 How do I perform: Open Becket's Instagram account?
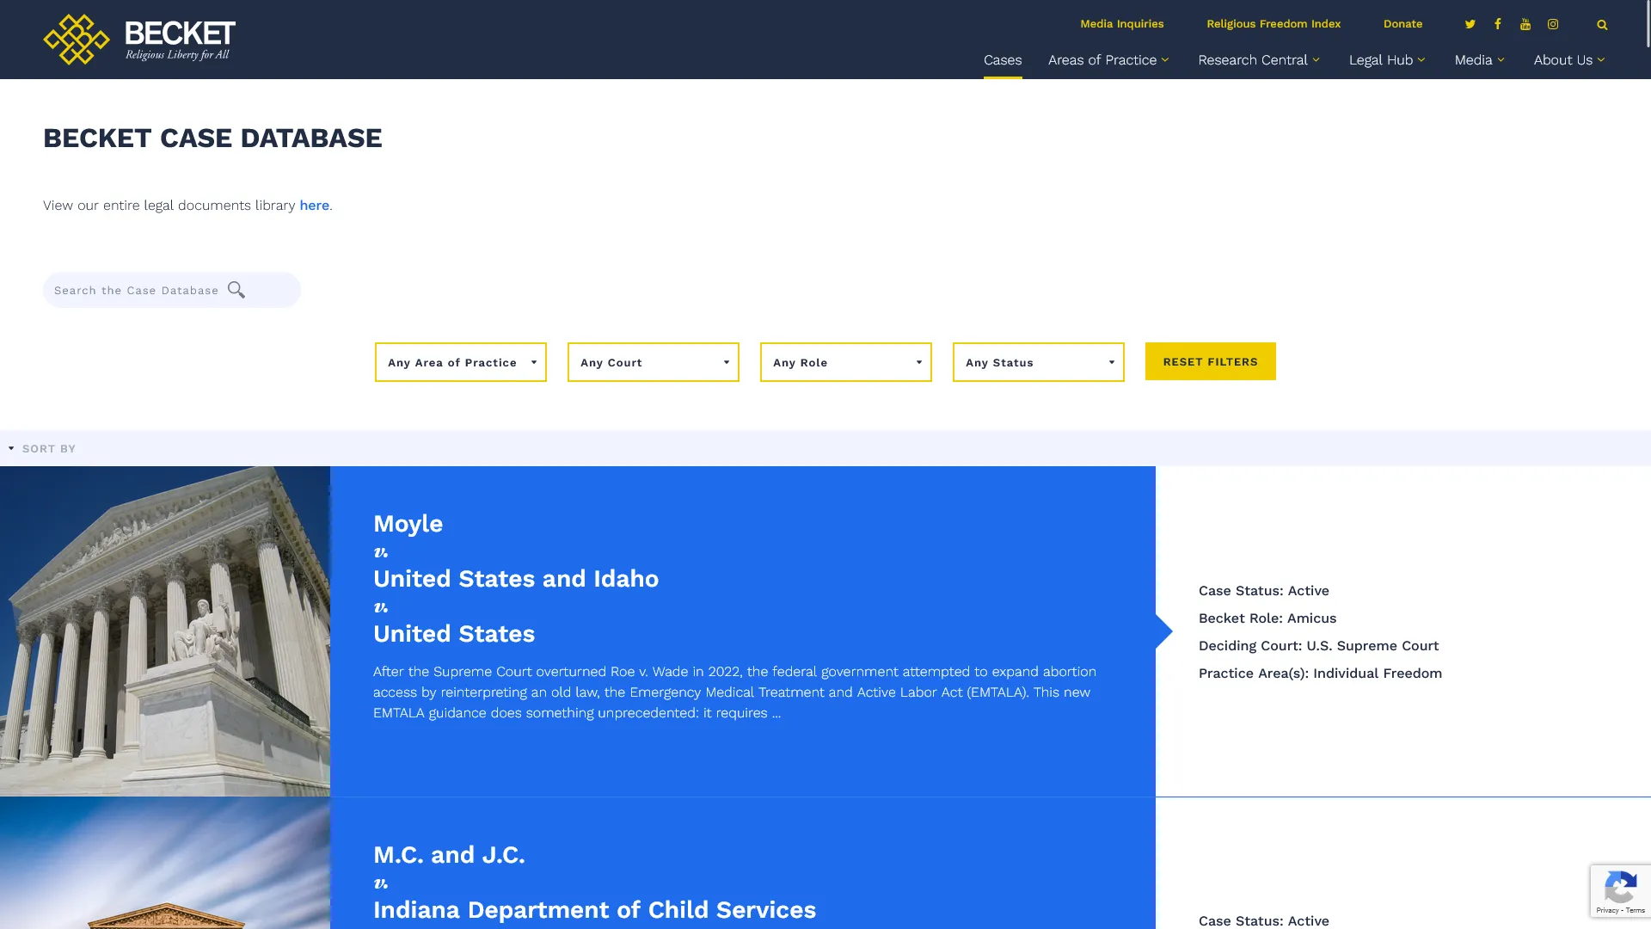tap(1553, 24)
